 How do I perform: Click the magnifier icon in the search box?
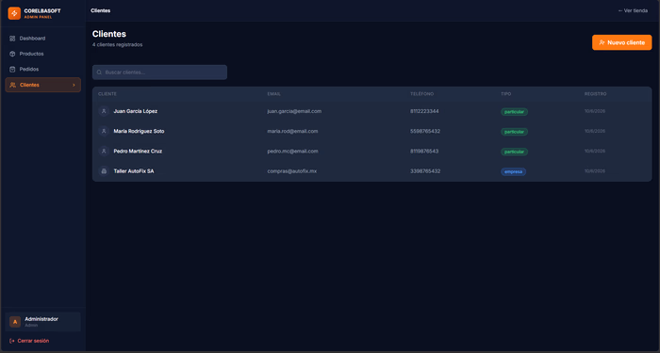[99, 72]
